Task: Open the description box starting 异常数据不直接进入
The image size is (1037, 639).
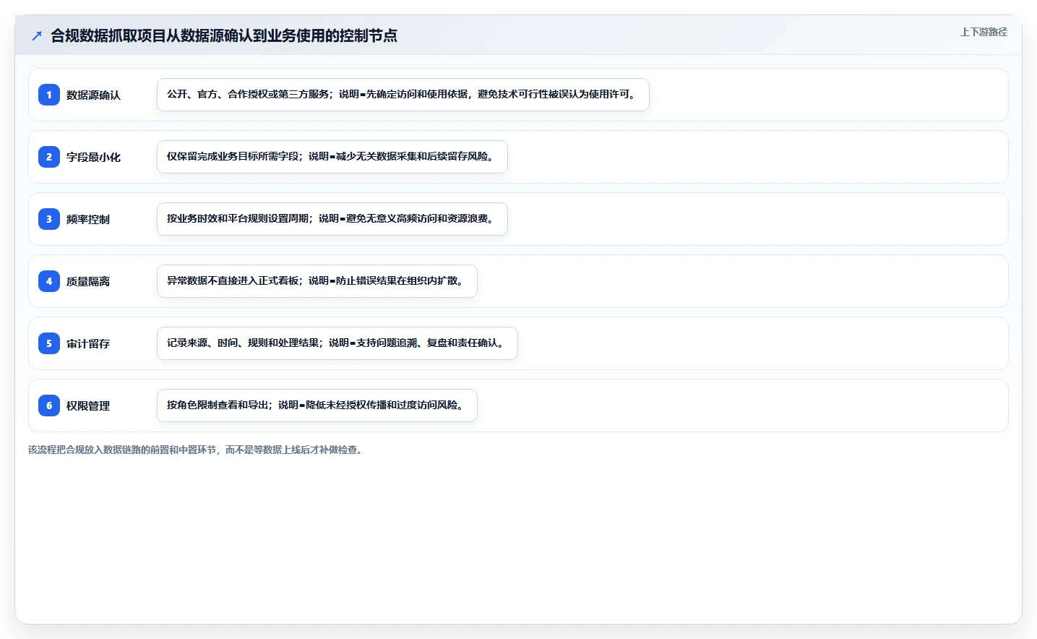Action: pos(317,281)
